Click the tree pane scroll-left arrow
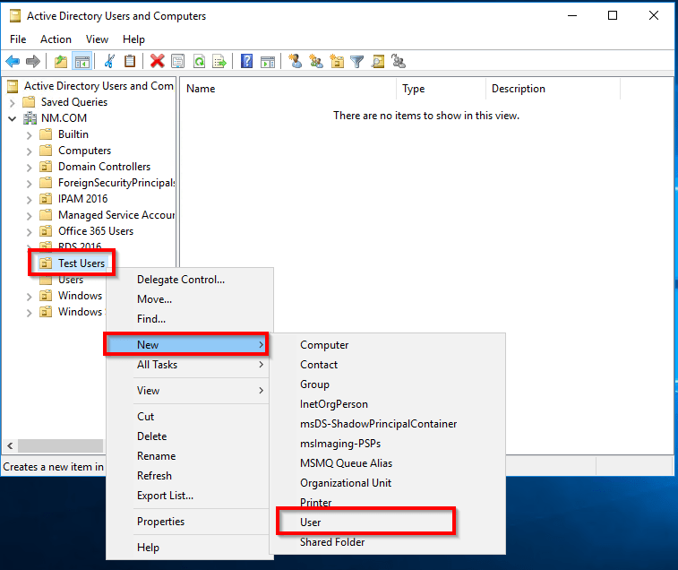This screenshot has height=570, width=678. tap(10, 445)
